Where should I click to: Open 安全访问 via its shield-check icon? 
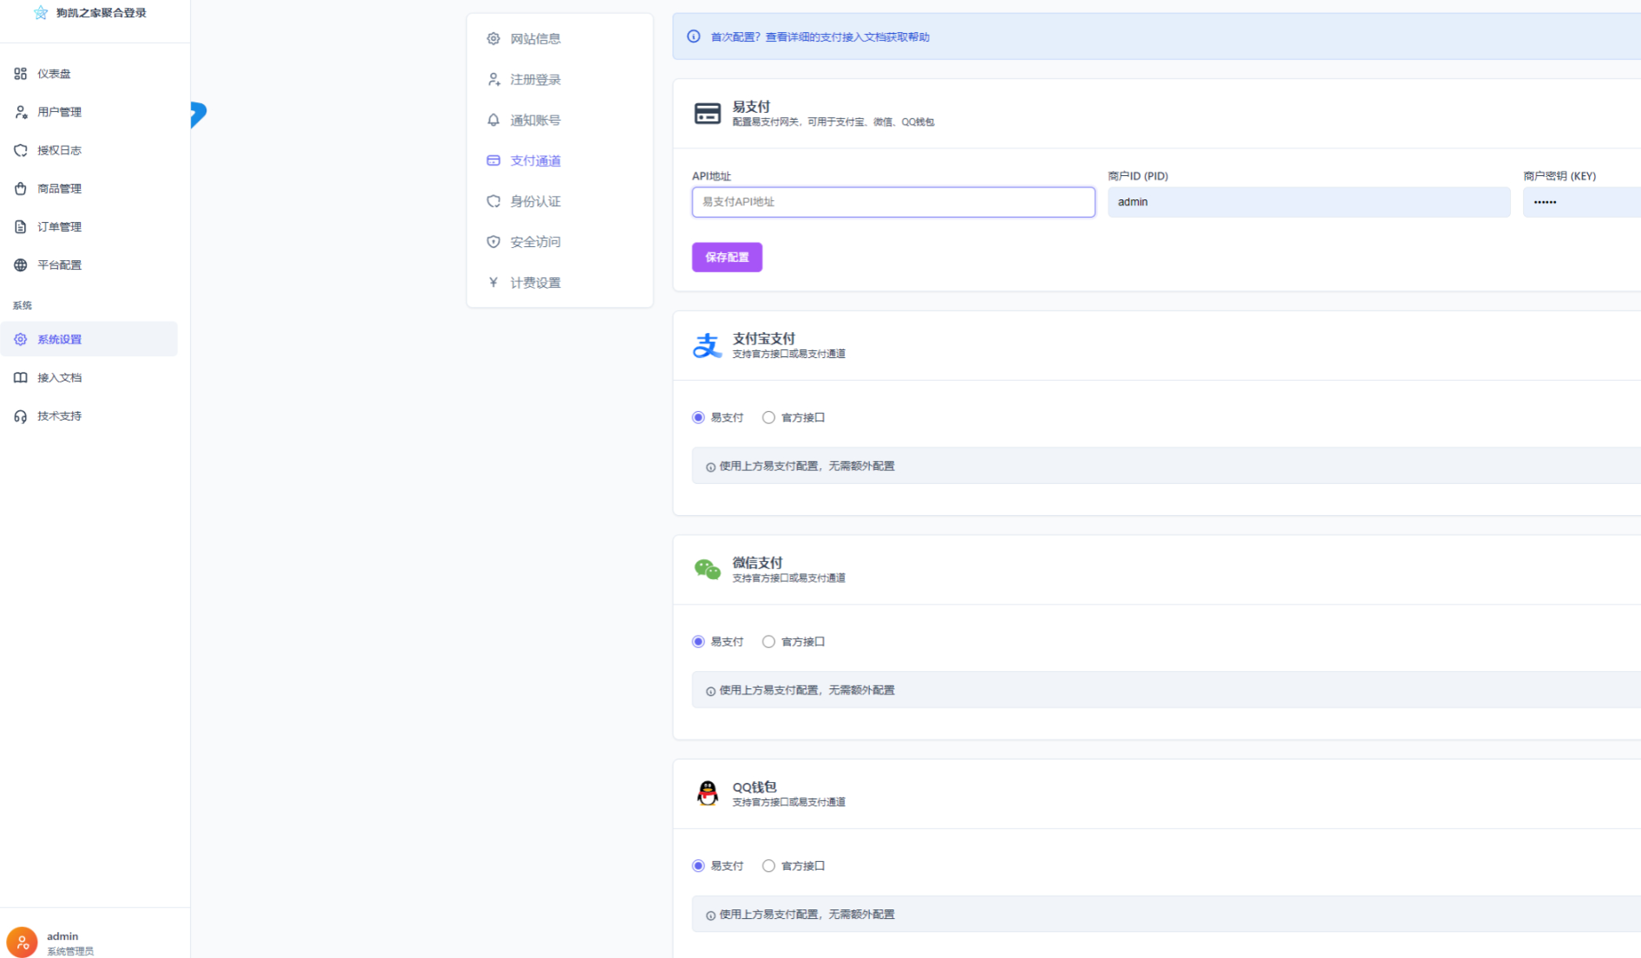tap(494, 242)
